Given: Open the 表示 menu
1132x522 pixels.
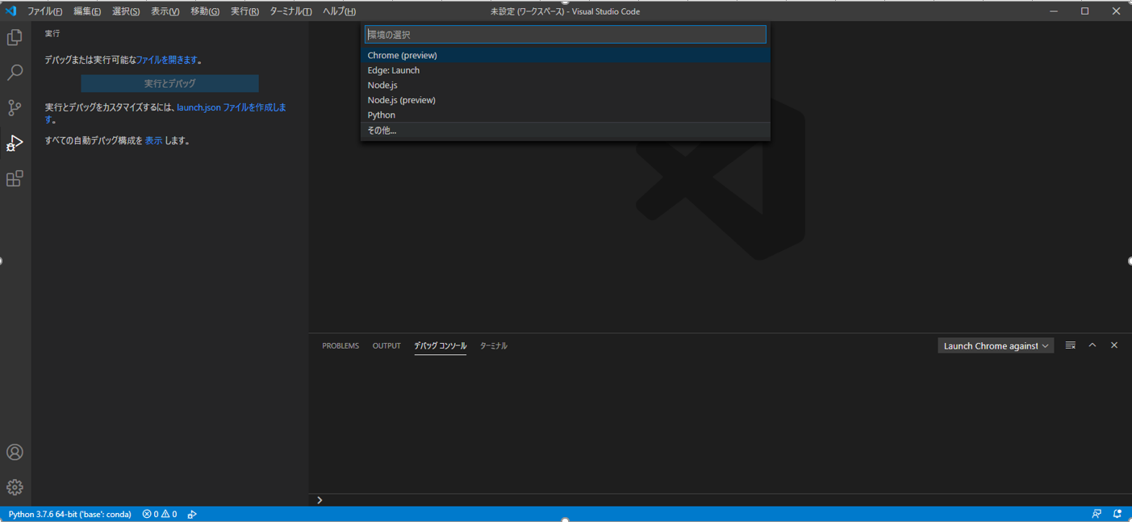Looking at the screenshot, I should [165, 11].
